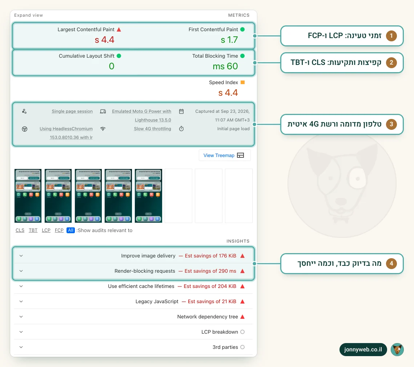The width and height of the screenshot is (414, 367).
Task: Click the stopwatch icon beside Initial page load
Action: pos(181,129)
